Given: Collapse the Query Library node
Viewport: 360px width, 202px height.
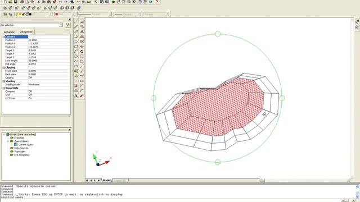Looking at the screenshot, I should [x=8, y=141].
